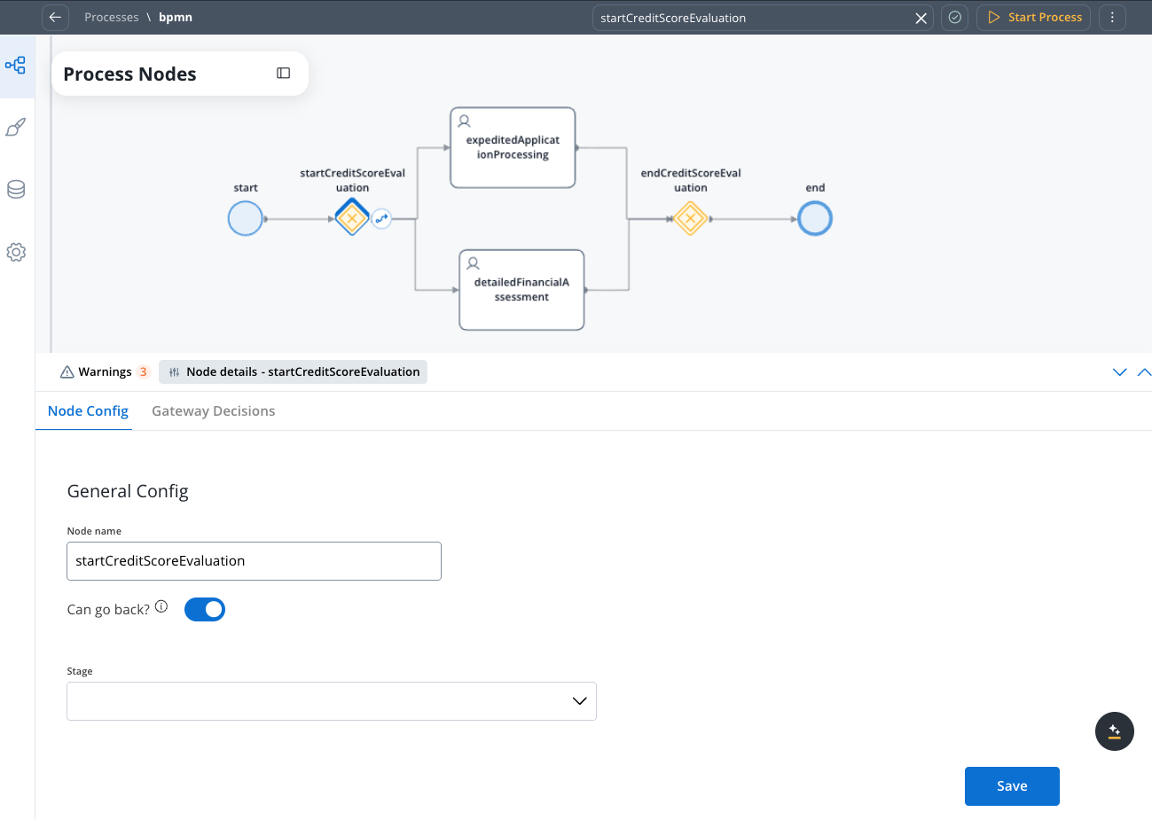Open the Warnings tab
The image size is (1152, 820).
pos(104,371)
